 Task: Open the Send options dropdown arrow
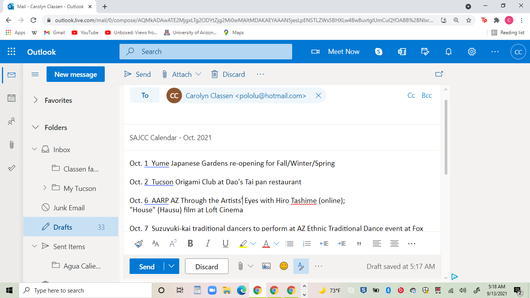tap(171, 266)
